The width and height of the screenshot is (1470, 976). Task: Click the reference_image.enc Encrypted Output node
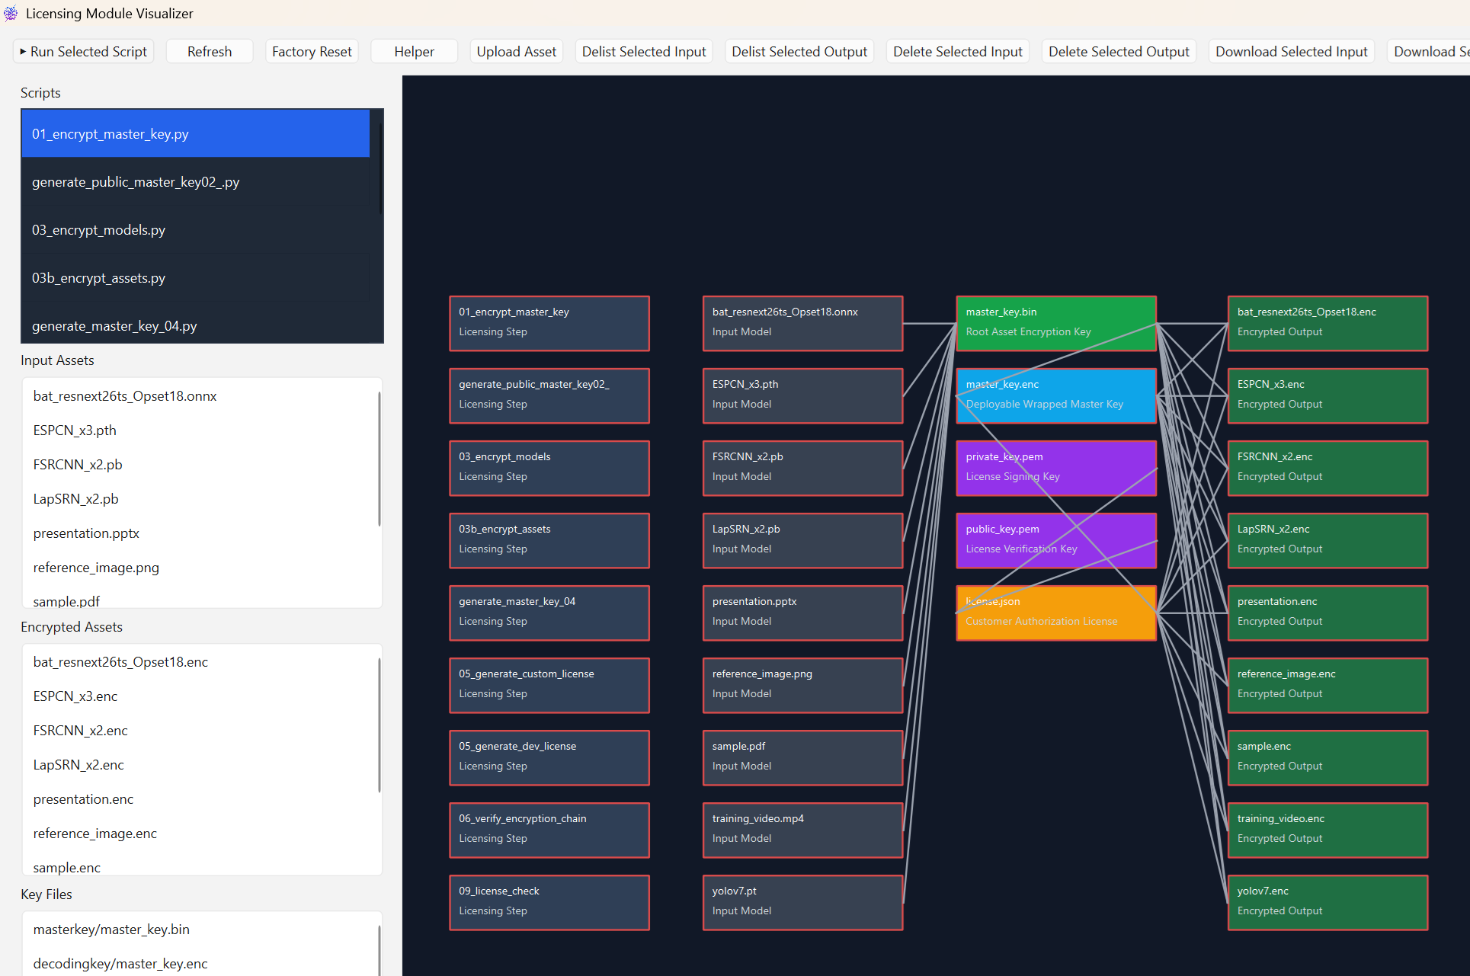(x=1328, y=685)
